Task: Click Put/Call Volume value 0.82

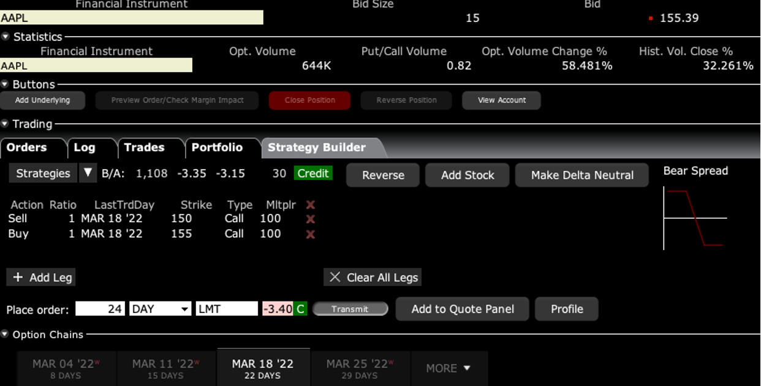Action: tap(459, 66)
